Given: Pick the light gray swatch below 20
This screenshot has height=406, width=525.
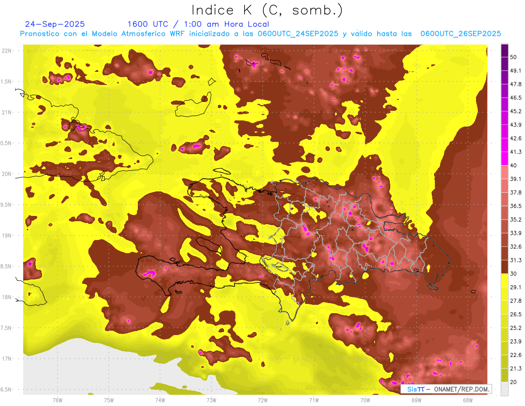Looking at the screenshot, I should click(x=505, y=389).
